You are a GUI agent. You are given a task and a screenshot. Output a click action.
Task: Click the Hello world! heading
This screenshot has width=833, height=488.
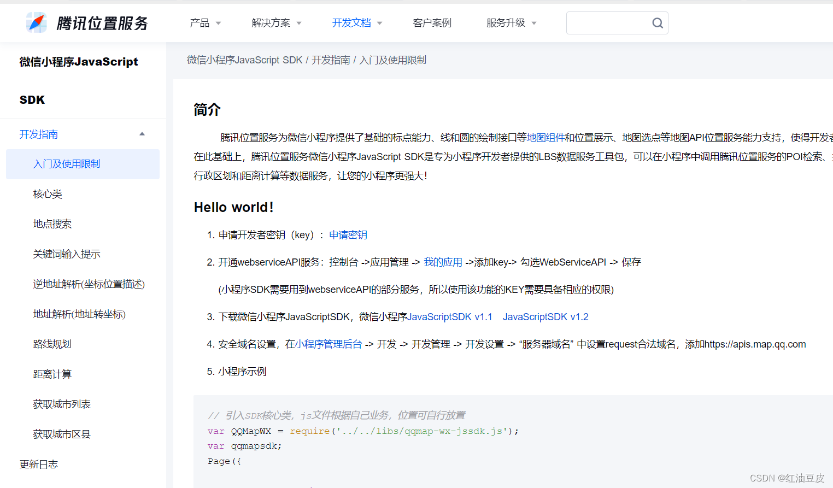[233, 207]
